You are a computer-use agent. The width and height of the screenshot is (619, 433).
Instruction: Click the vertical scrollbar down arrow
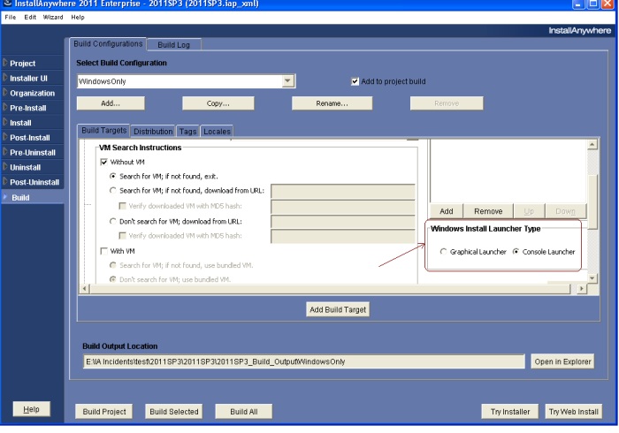coord(592,278)
